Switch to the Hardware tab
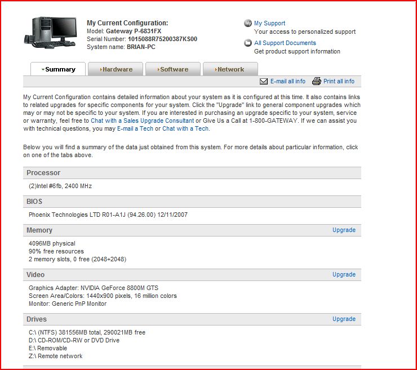Image resolution: width=417 pixels, height=370 pixels. click(x=116, y=69)
